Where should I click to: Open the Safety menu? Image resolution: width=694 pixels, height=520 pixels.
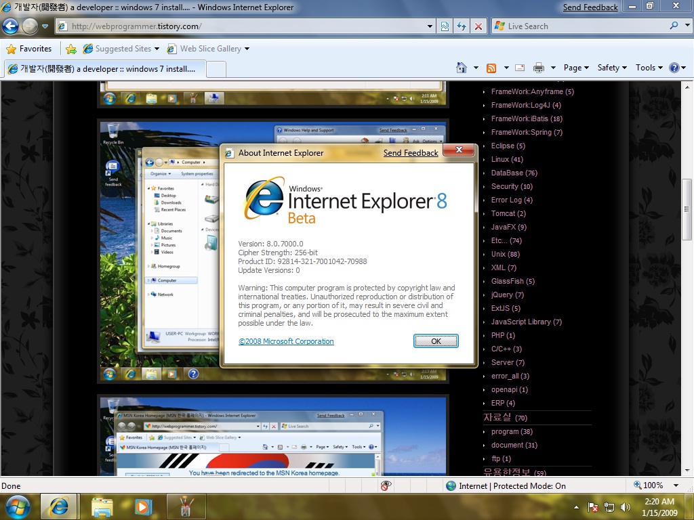coord(612,68)
